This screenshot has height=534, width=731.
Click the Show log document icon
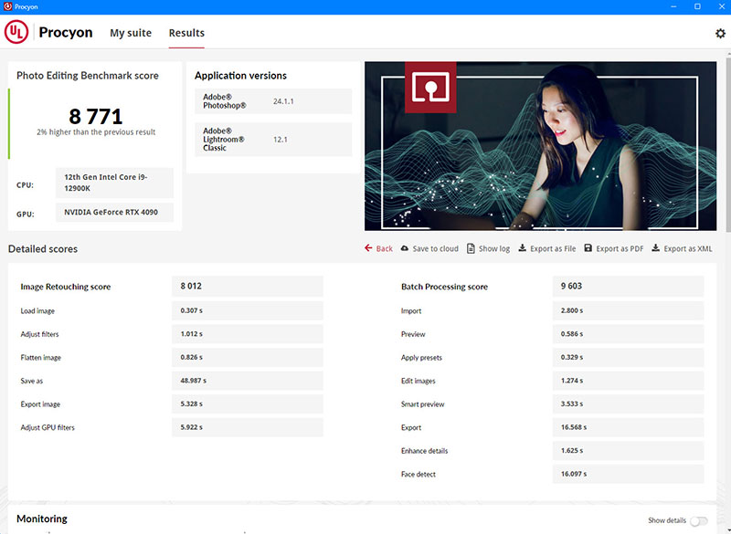(471, 248)
